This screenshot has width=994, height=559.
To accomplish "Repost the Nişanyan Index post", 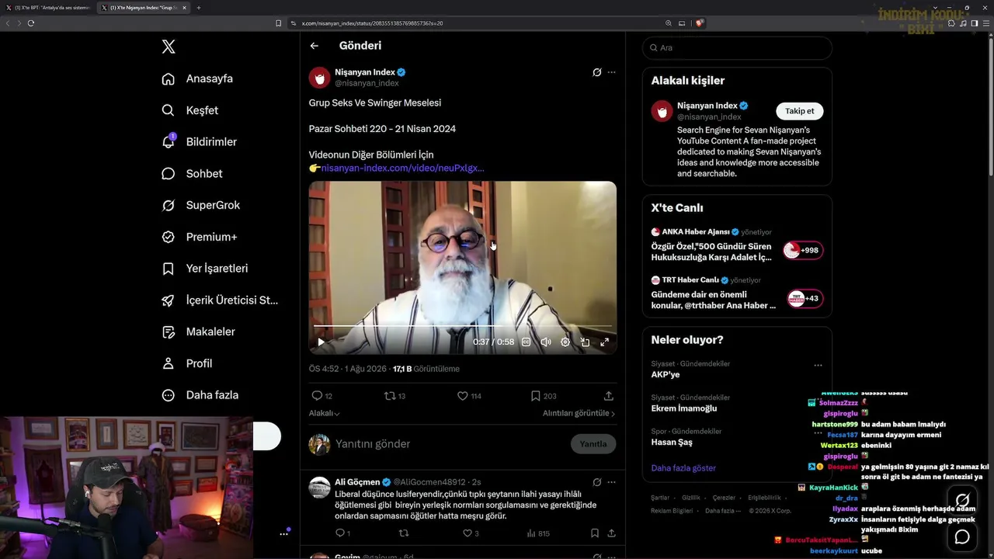I will click(x=394, y=396).
